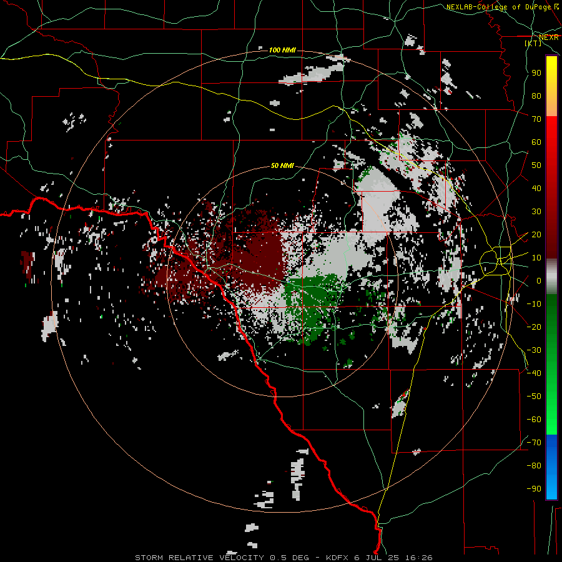The width and height of the screenshot is (562, 562).
Task: Pick the bright green colorbar segment near -60
Action: point(551,420)
